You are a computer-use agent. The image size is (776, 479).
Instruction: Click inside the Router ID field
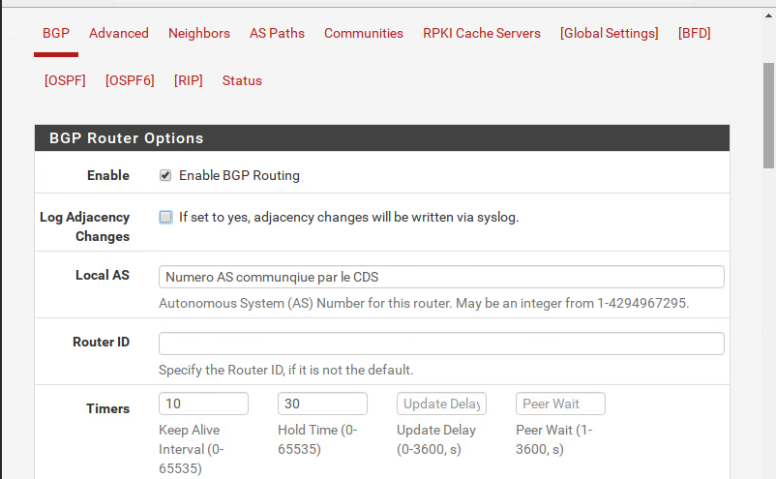tap(441, 344)
